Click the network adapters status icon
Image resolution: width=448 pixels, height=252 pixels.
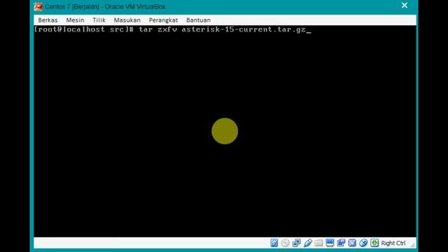pos(296,243)
